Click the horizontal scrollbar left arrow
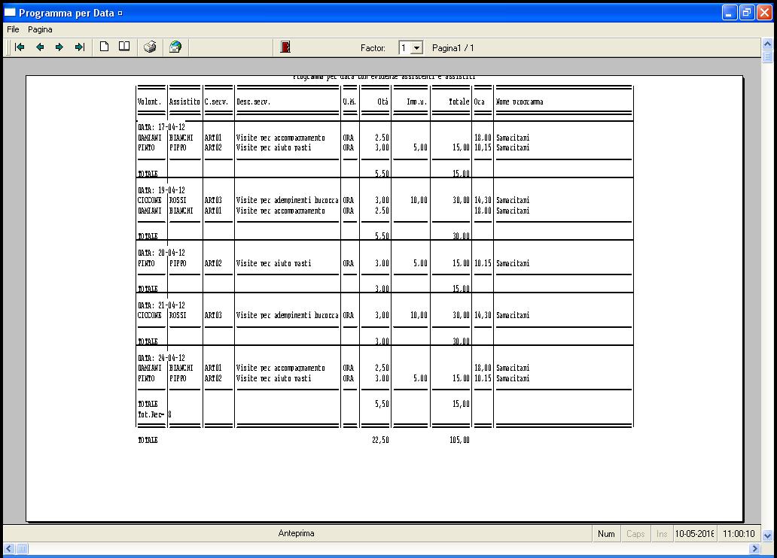This screenshot has height=558, width=777. tap(9, 548)
